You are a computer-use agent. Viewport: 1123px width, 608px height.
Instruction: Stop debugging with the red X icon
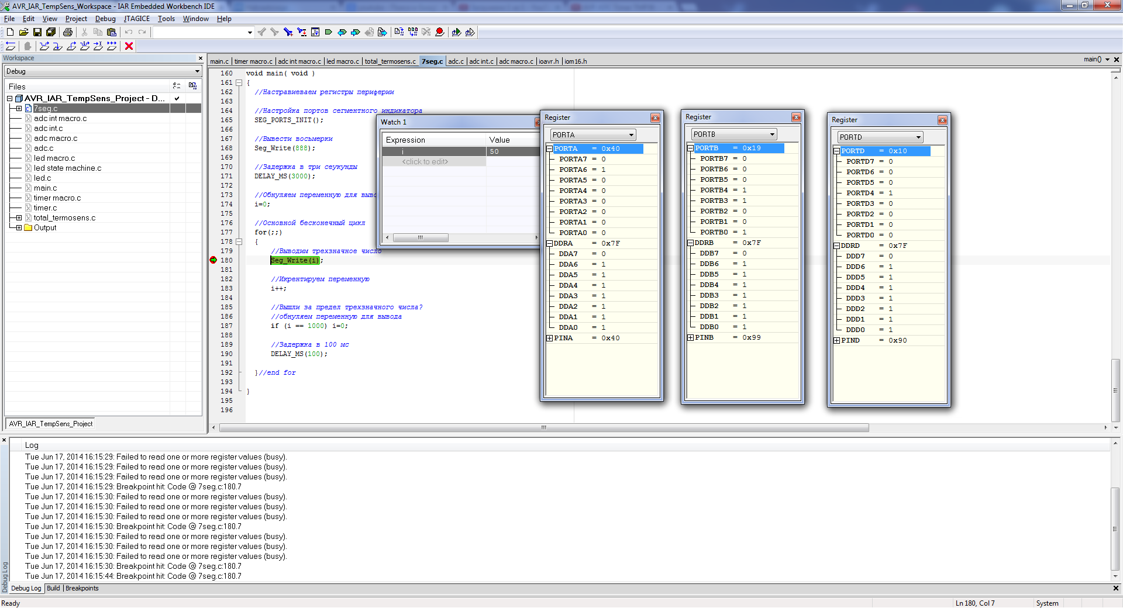click(129, 46)
